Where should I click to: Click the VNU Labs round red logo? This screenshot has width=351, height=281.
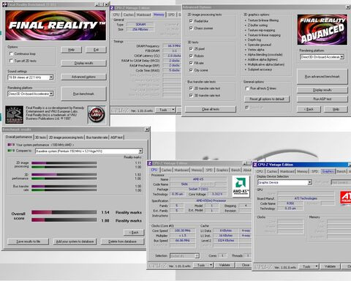(x=97, y=114)
